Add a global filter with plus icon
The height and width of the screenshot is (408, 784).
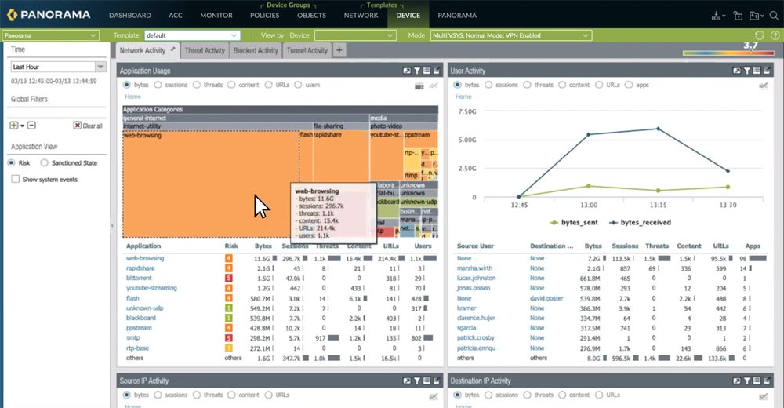click(x=14, y=125)
